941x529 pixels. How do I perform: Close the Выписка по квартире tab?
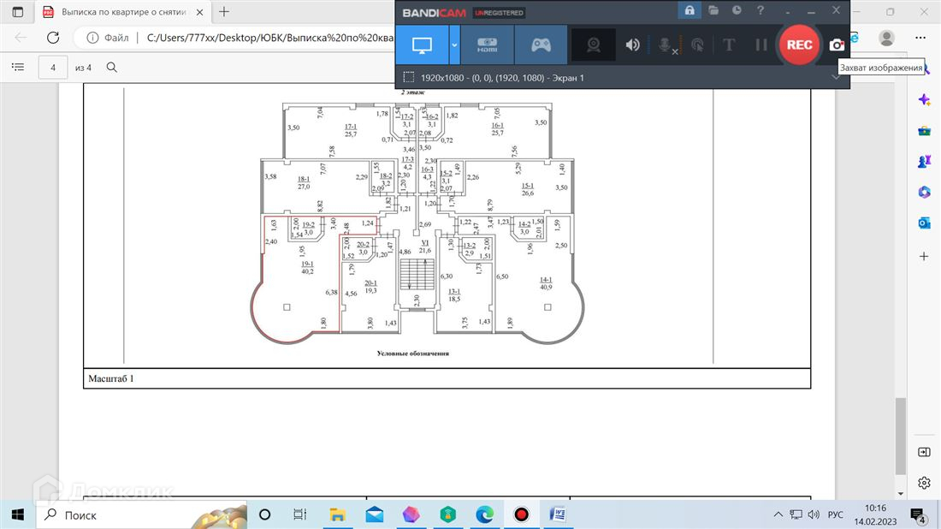[x=200, y=12]
